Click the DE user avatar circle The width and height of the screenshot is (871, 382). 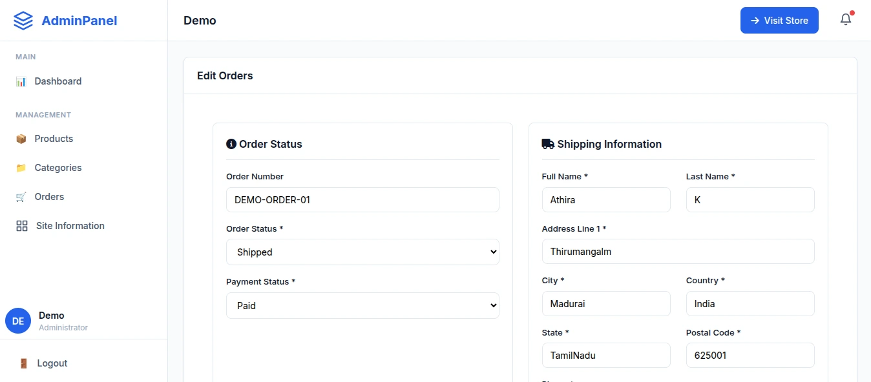(18, 321)
